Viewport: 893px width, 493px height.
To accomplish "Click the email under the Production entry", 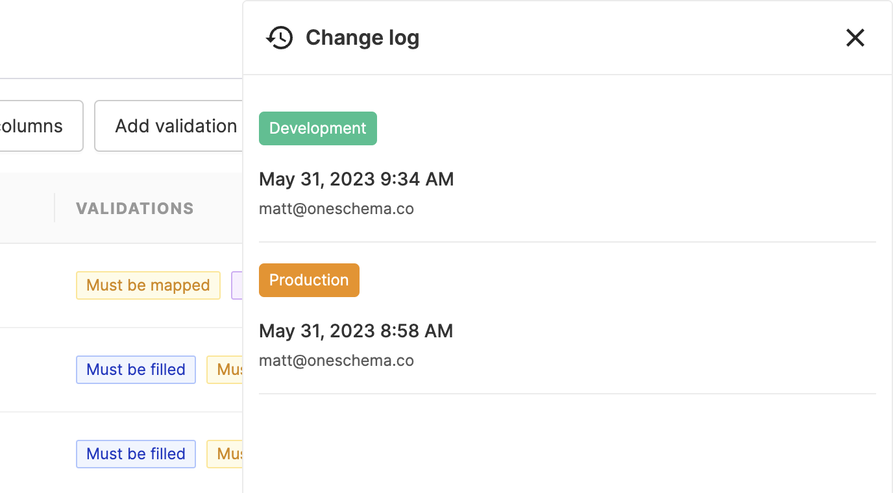I will click(x=336, y=361).
